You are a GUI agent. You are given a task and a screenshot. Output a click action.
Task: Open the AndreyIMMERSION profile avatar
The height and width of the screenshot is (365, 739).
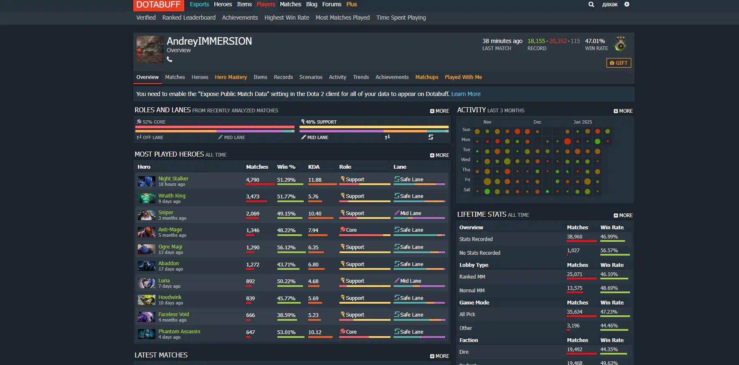[x=150, y=49]
